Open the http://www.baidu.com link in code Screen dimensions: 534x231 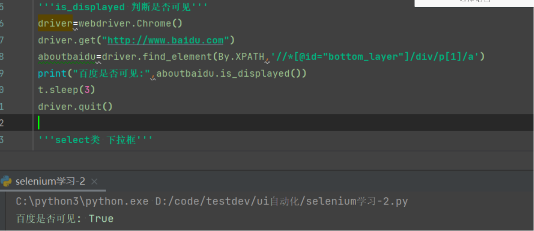point(165,40)
